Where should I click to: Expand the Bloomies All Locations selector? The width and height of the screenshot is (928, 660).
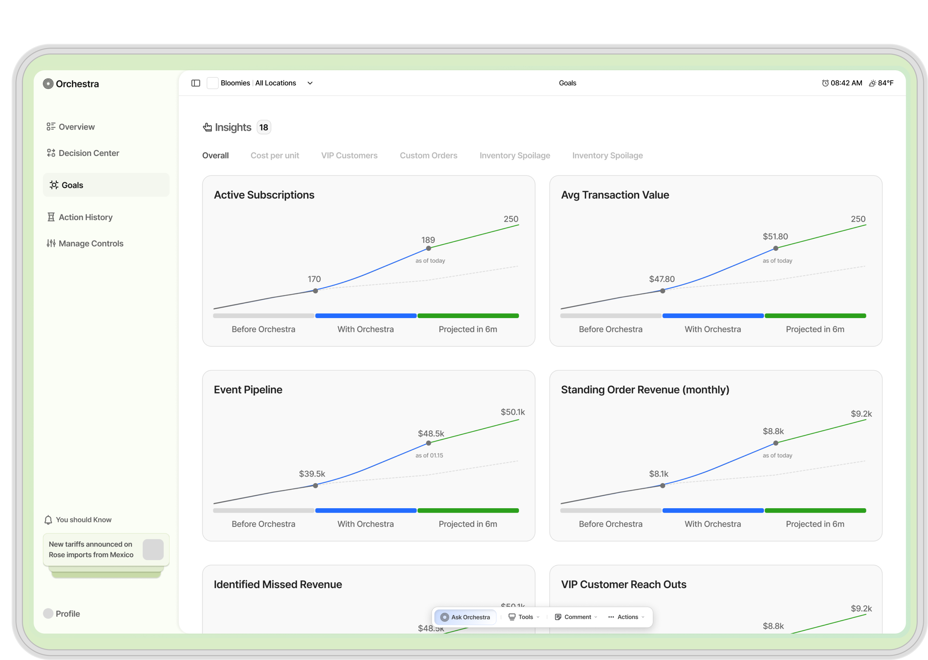tap(310, 83)
